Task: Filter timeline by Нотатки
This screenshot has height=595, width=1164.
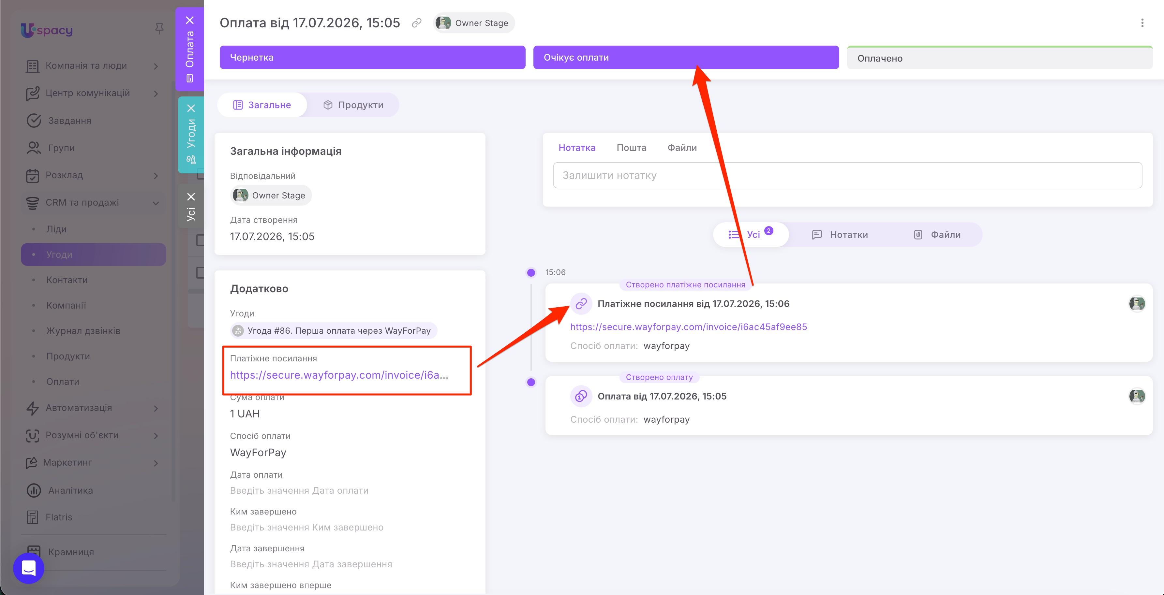Action: 840,234
